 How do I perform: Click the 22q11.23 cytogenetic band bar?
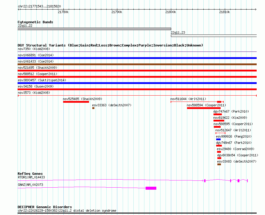(x=214, y=36)
